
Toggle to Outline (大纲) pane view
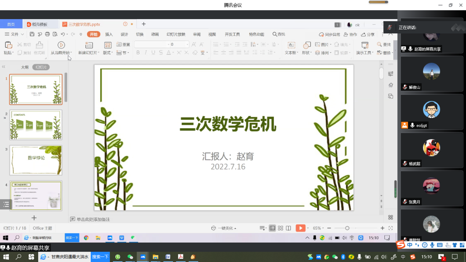click(25, 67)
